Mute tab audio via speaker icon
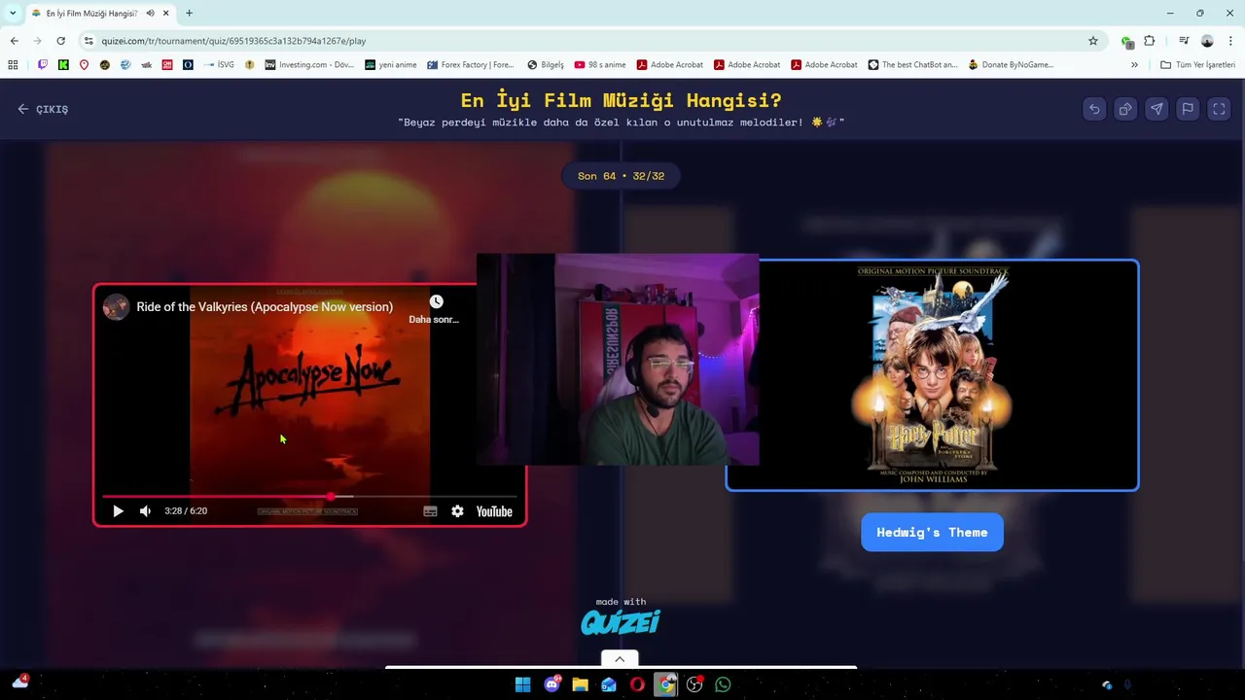 (150, 13)
